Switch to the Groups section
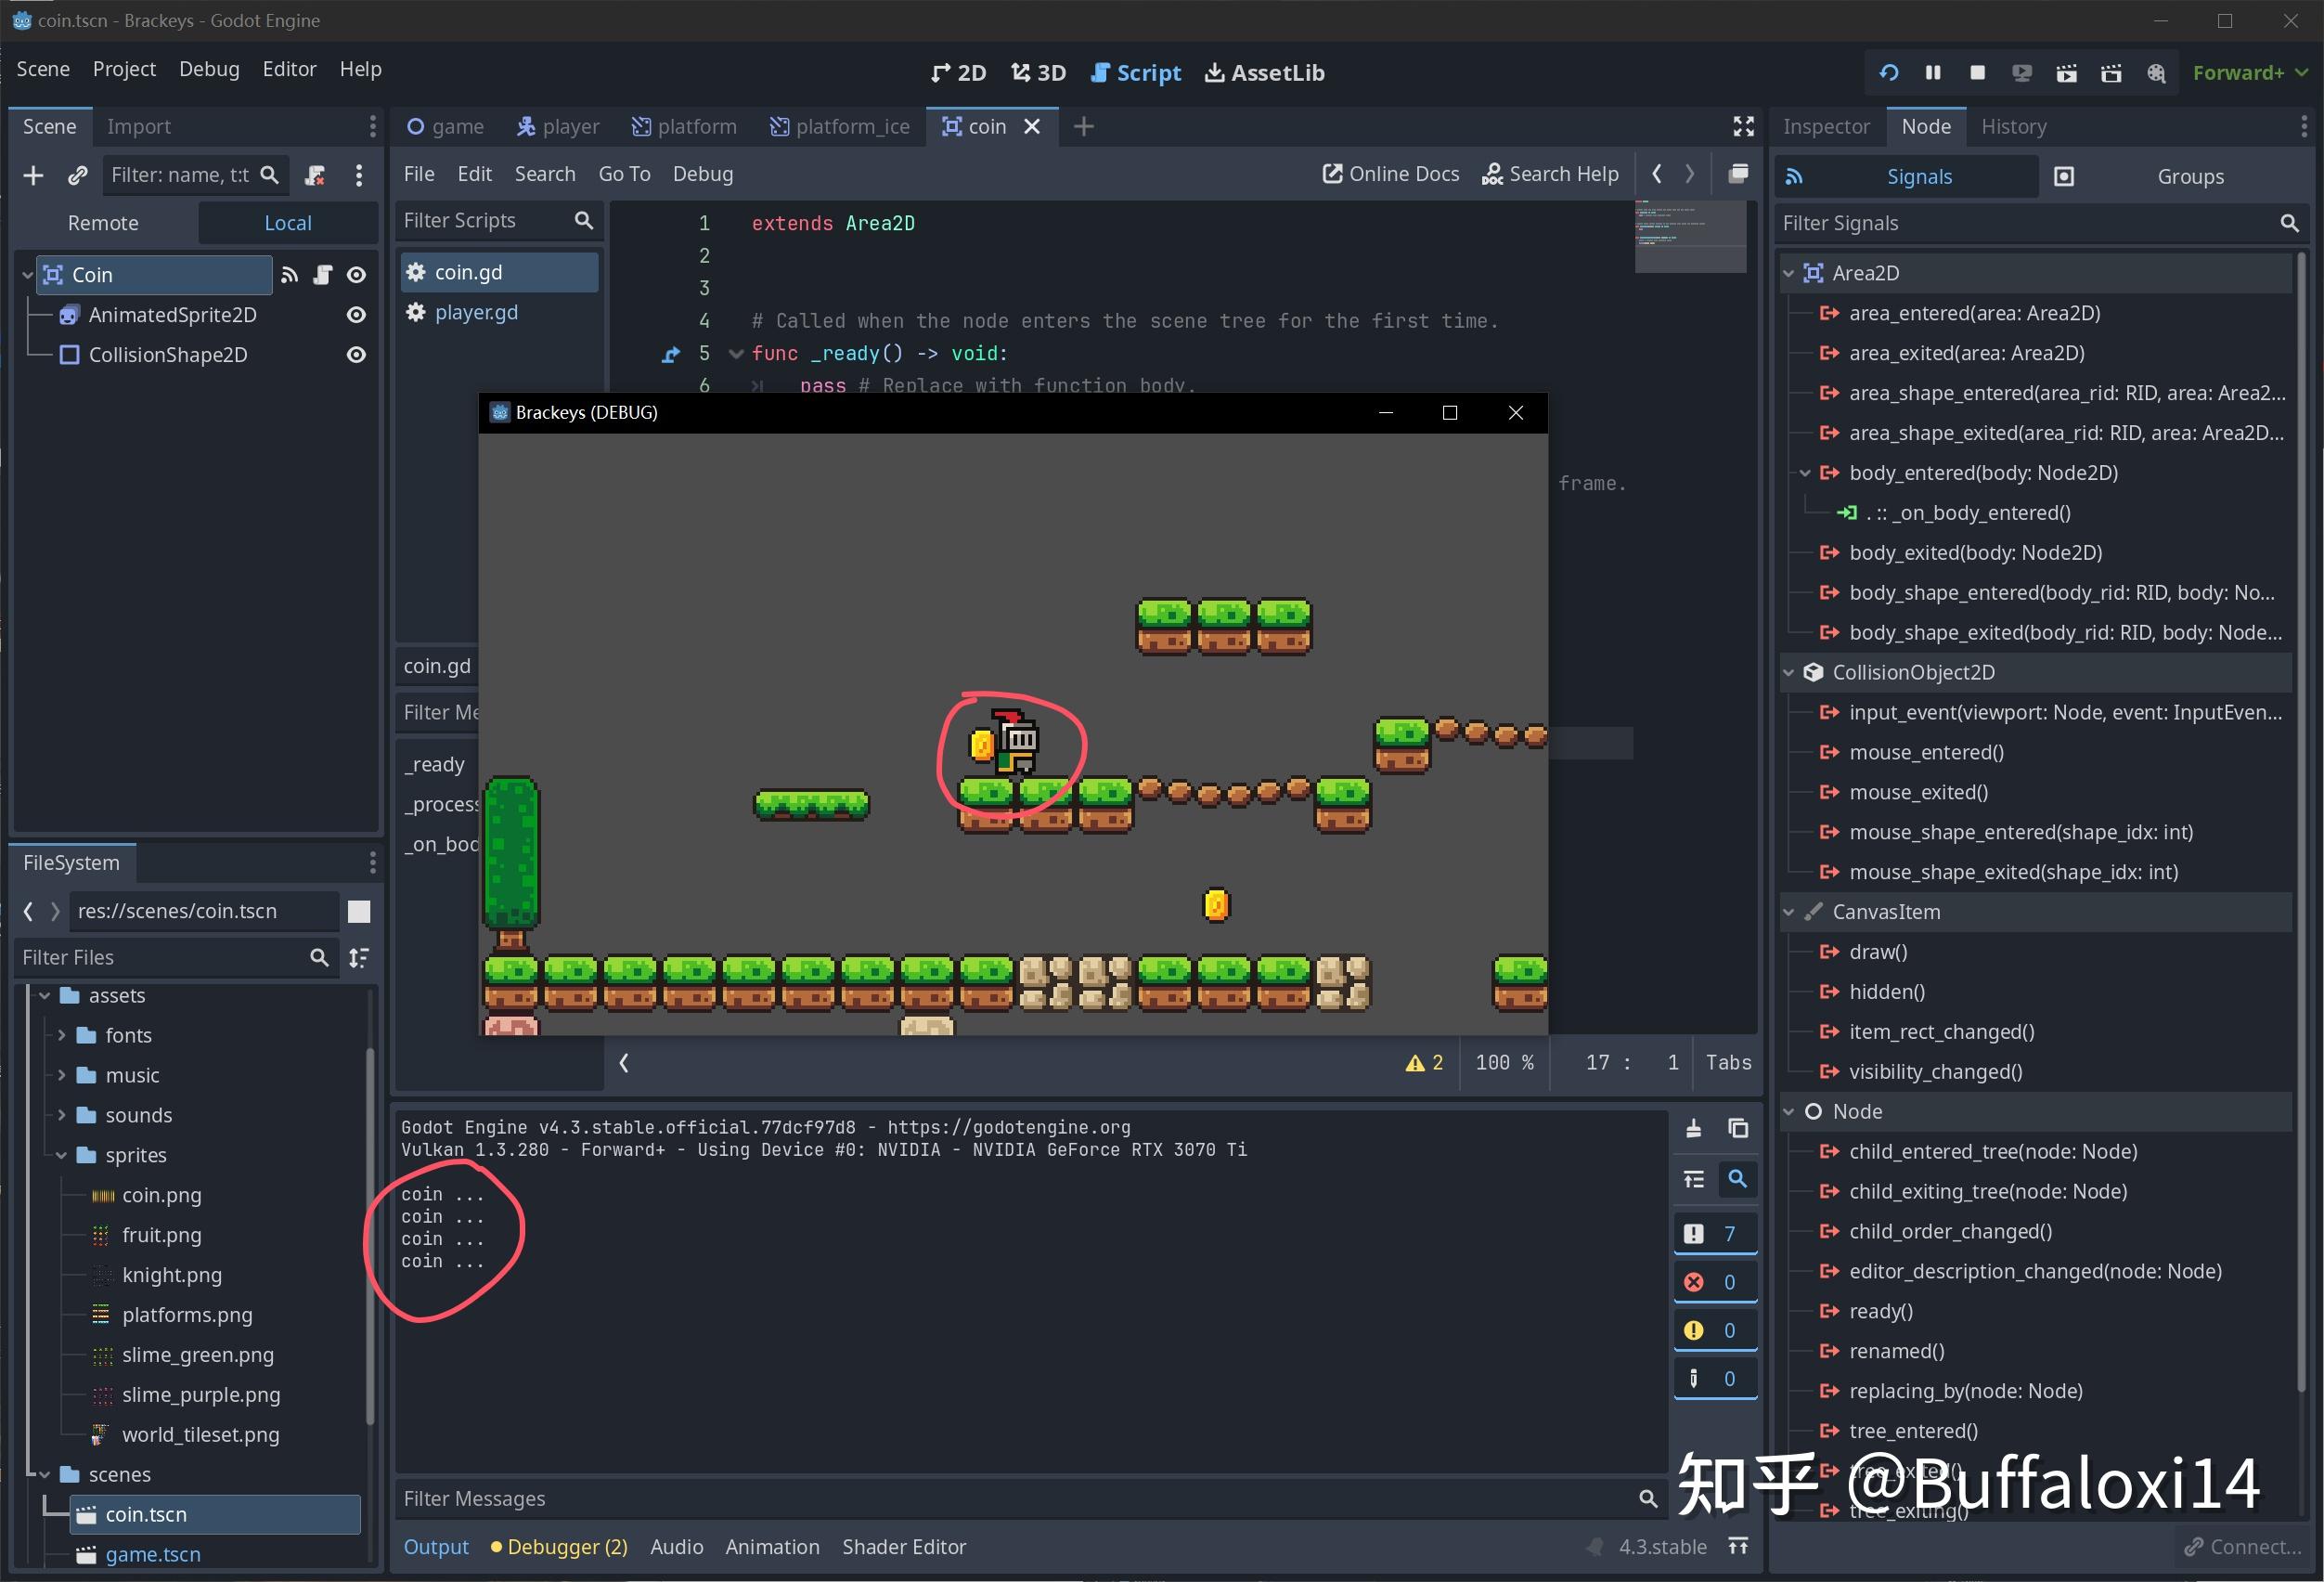This screenshot has height=1582, width=2324. coord(2172,177)
